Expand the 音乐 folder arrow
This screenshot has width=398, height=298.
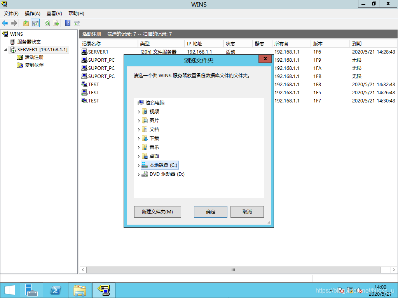tap(139, 147)
